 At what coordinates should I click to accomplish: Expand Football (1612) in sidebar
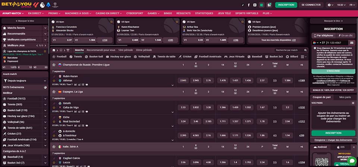[45, 99]
